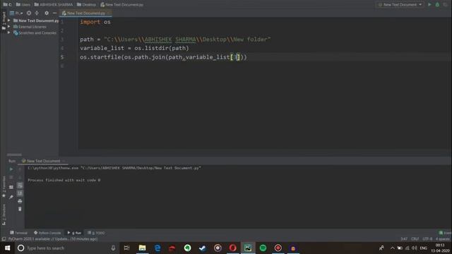Click 4 spaces indent setting in status bar
This screenshot has width=452, height=254.
tap(443, 239)
